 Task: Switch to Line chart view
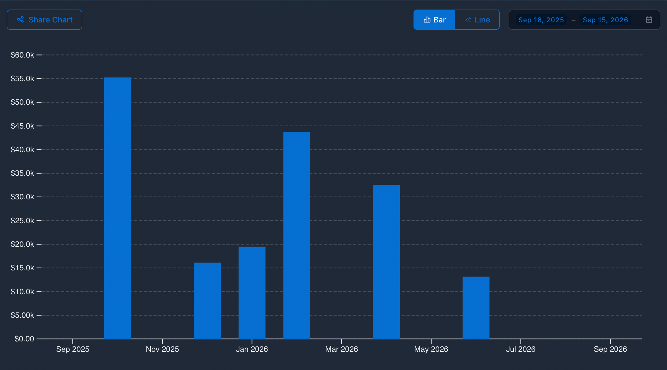click(477, 20)
